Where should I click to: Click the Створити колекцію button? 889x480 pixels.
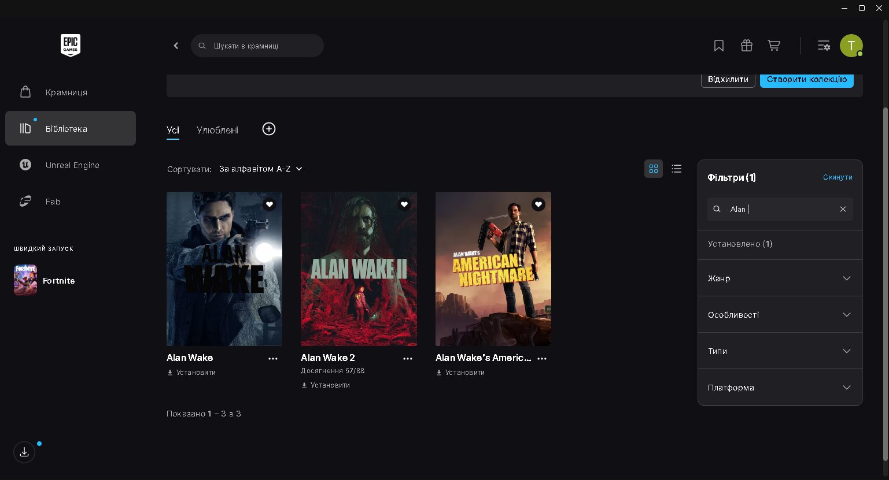point(807,80)
